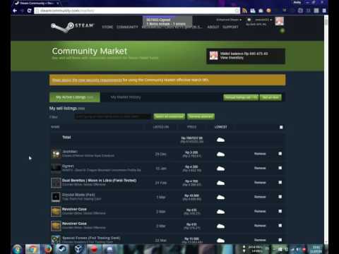
Task: Sort by the PRICE column header
Action: click(x=191, y=127)
